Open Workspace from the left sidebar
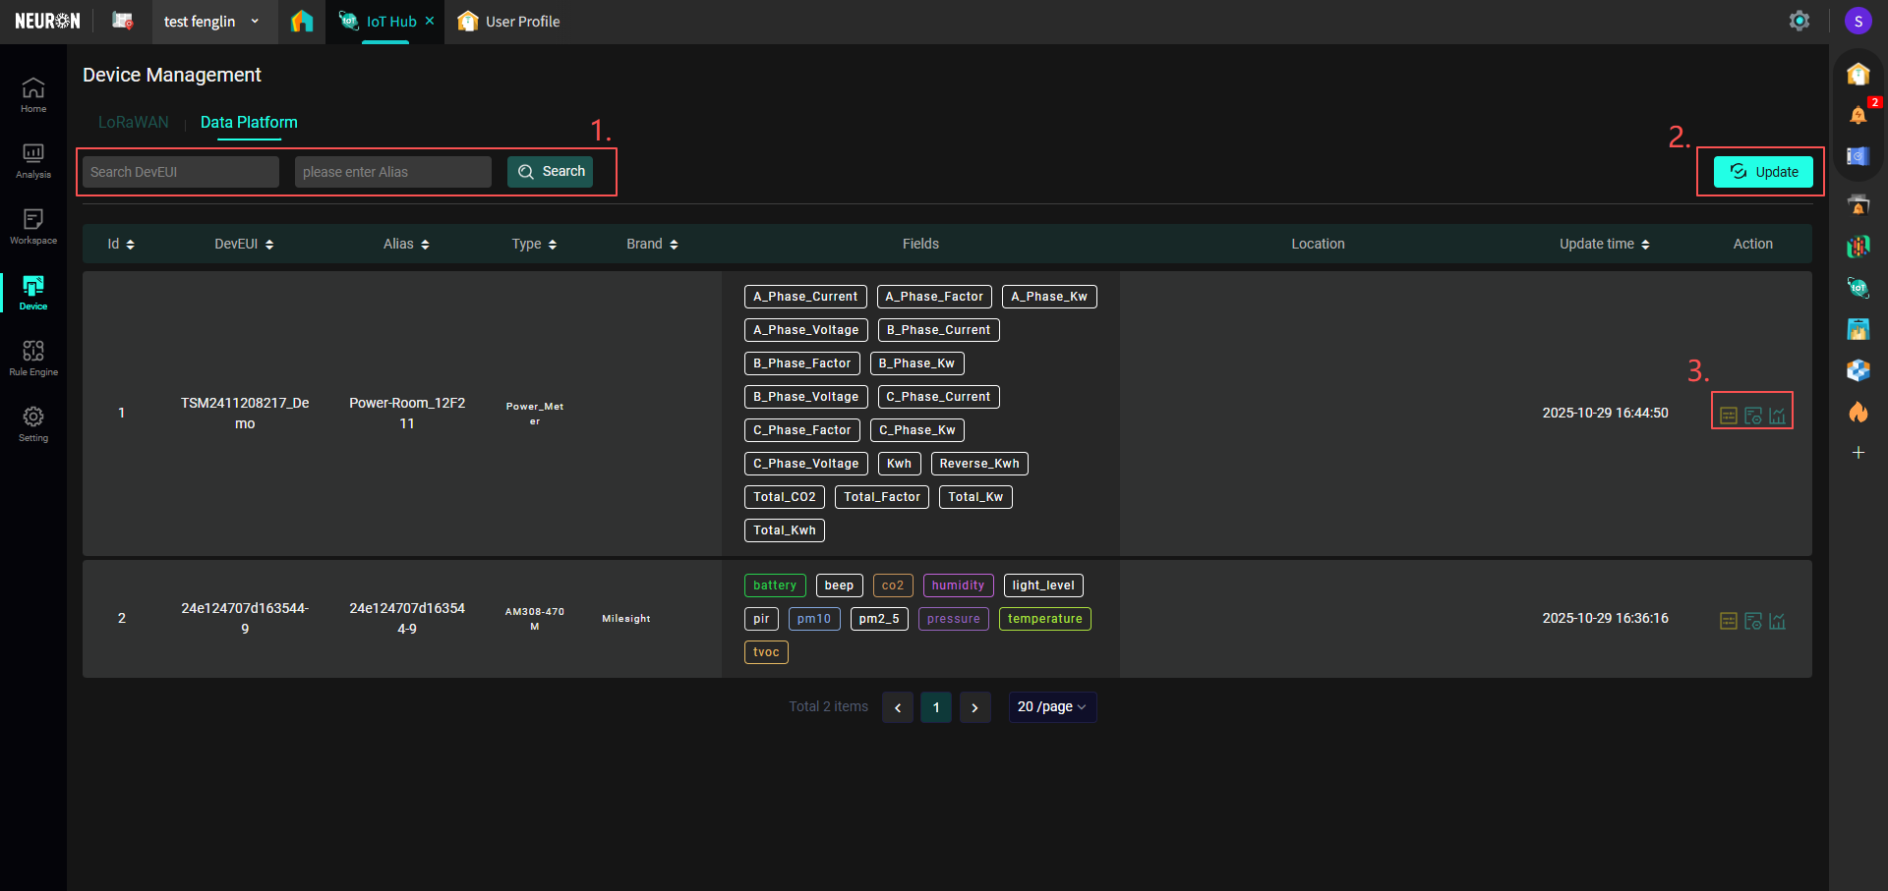1888x891 pixels. (32, 226)
